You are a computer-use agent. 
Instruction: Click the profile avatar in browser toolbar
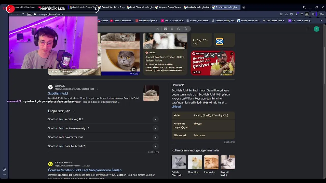tap(307, 14)
